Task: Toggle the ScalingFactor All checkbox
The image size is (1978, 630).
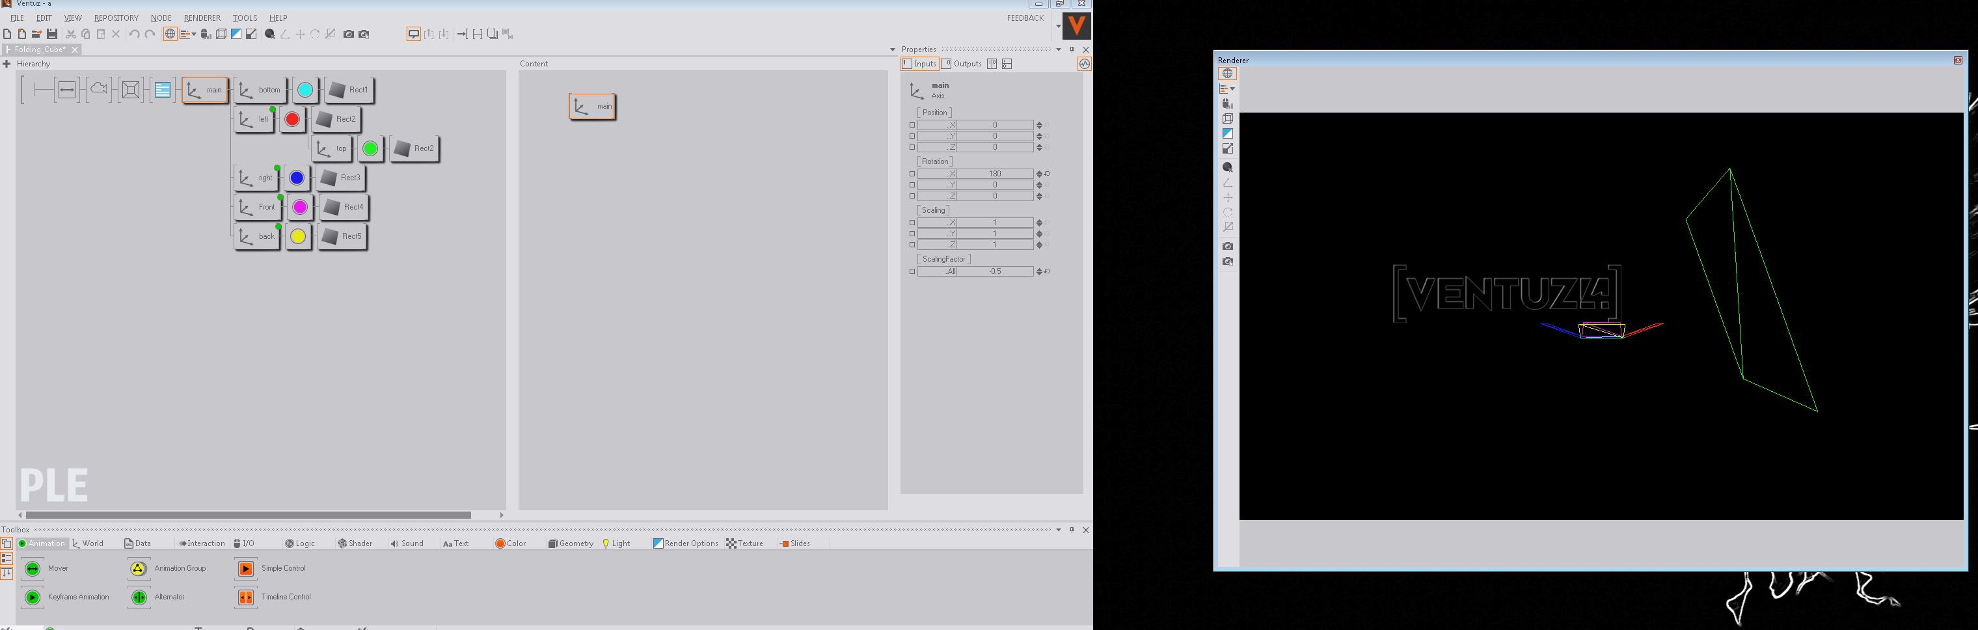Action: [x=912, y=272]
